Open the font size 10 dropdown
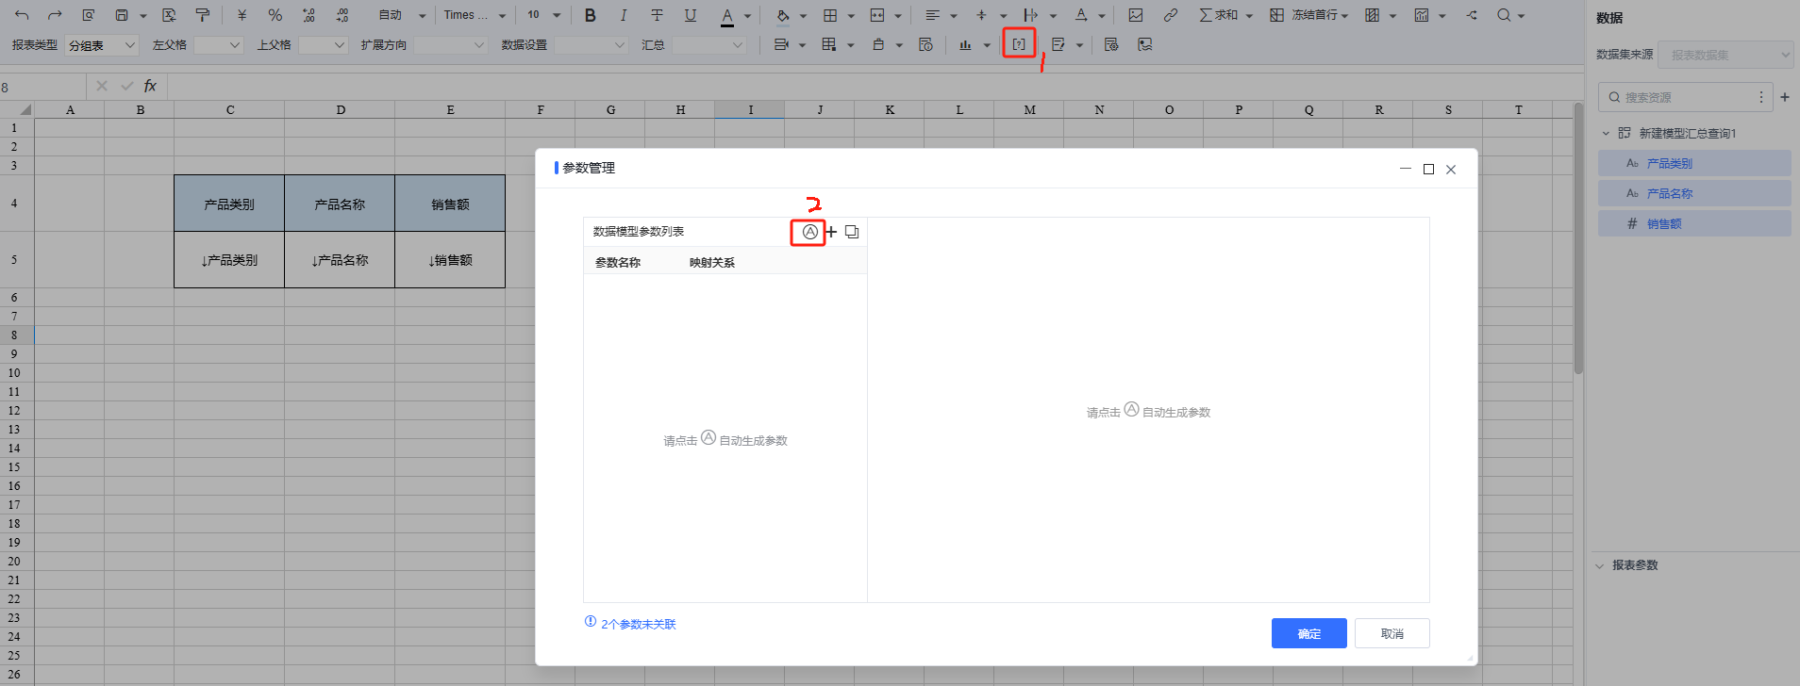Screen dimensions: 1800x686 (x=543, y=15)
